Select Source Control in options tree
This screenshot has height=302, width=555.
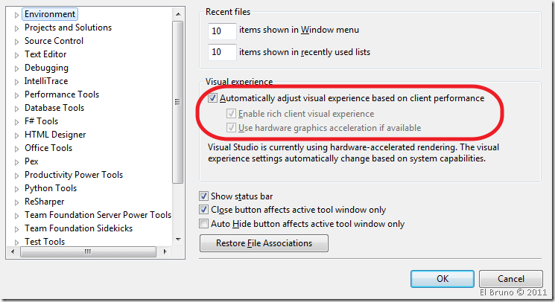click(54, 41)
